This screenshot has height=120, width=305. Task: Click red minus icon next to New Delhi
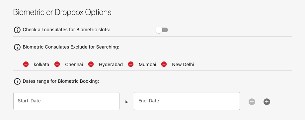tap(164, 64)
